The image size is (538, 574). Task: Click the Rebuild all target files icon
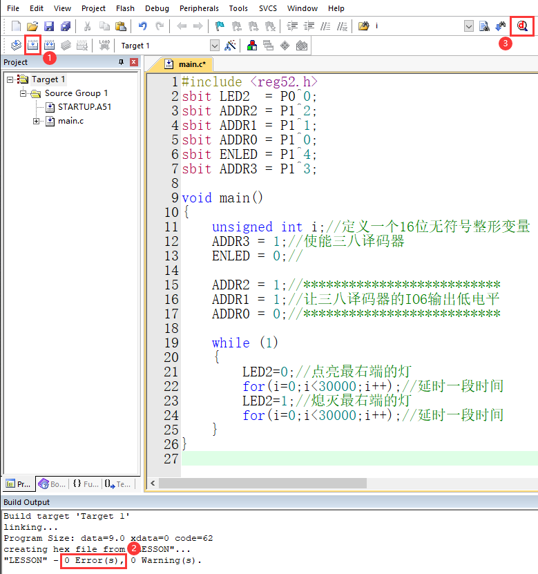pos(49,46)
